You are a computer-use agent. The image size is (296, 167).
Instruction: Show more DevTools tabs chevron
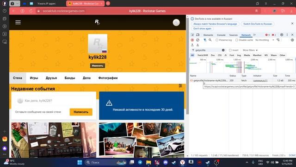coord(254,35)
